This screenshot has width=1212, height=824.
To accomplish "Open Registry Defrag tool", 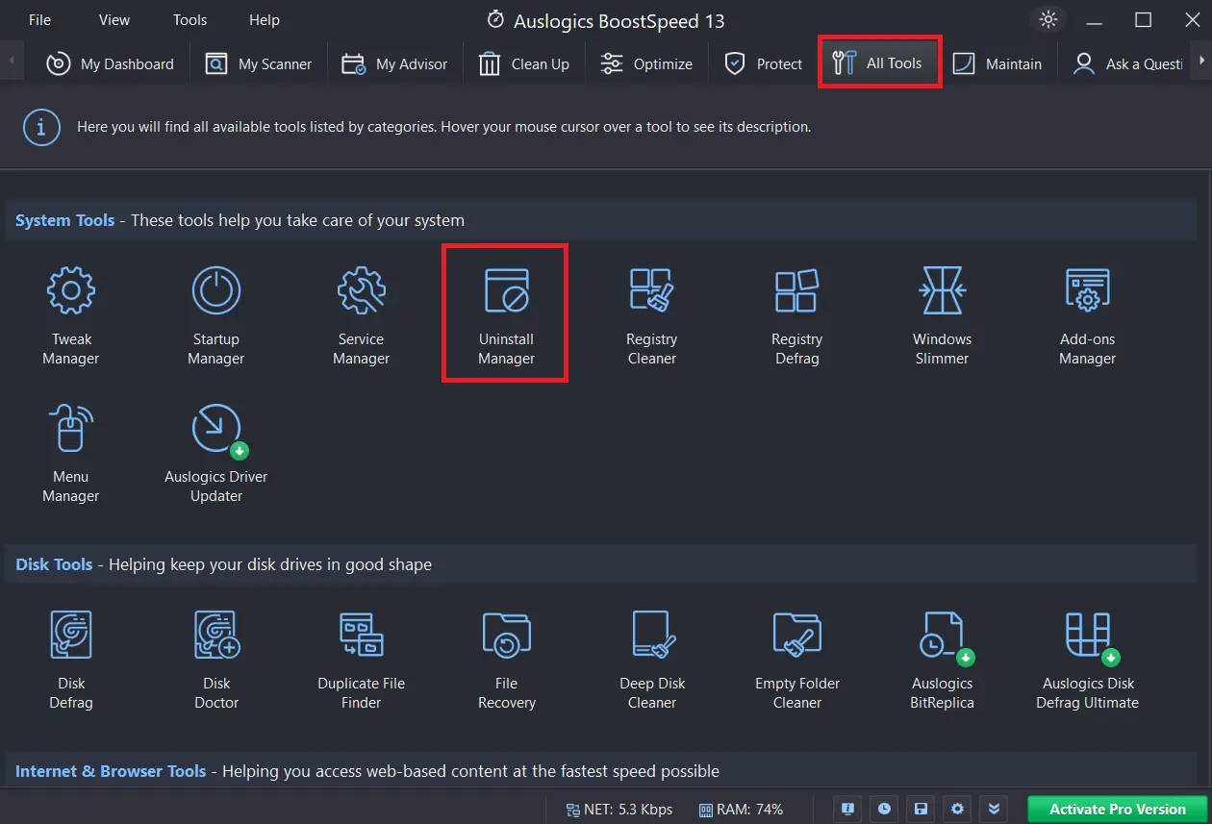I will (x=797, y=317).
